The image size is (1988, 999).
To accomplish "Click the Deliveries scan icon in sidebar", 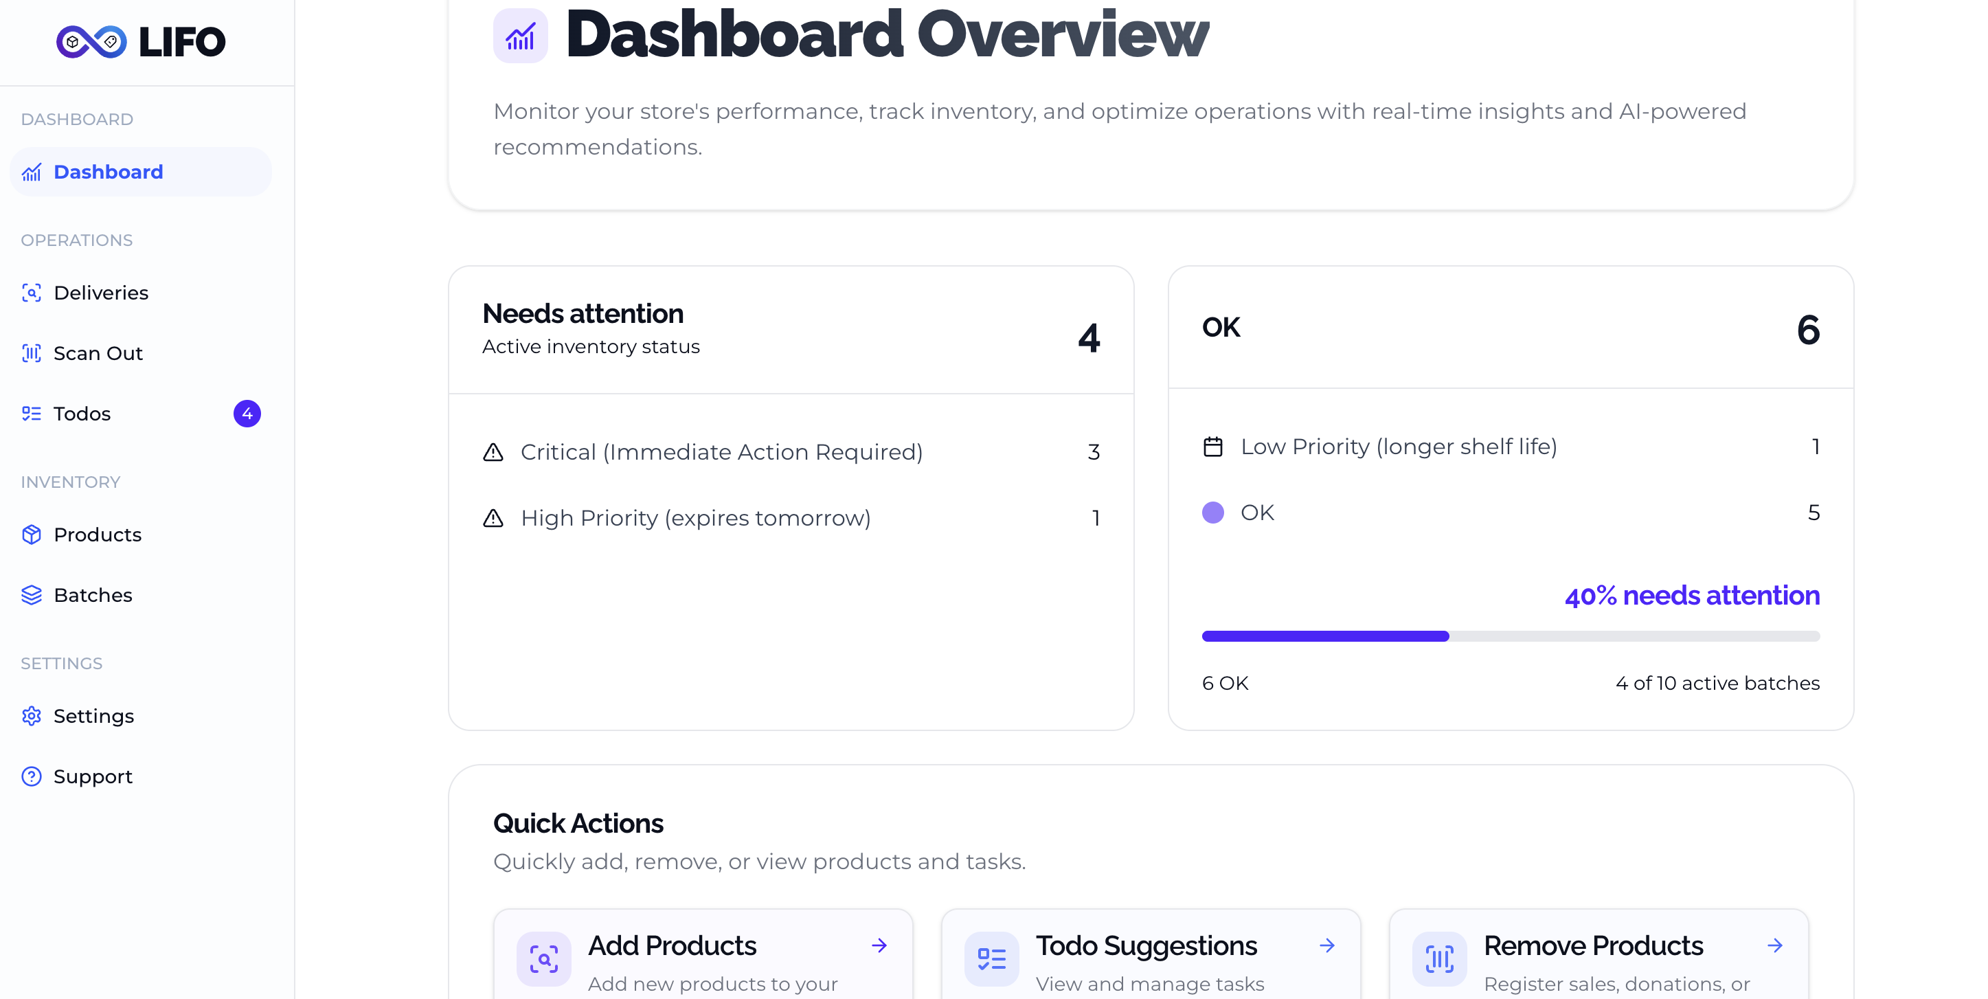I will coord(32,293).
